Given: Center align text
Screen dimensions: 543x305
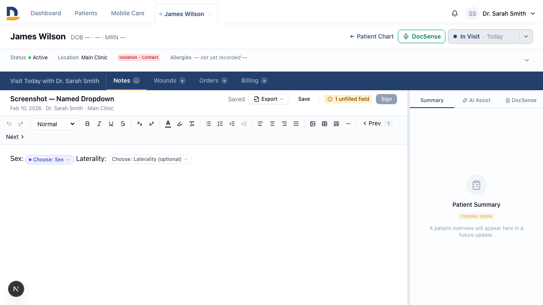Looking at the screenshot, I should (272, 124).
